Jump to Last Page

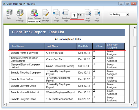pyautogui.click(x=97, y=13)
